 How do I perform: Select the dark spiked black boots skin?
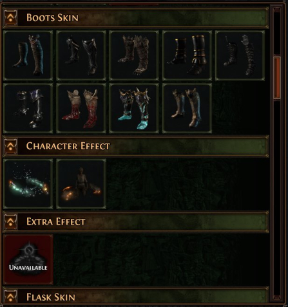click(x=81, y=55)
